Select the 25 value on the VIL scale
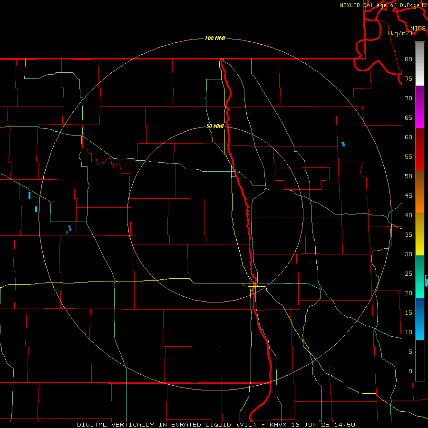Viewport: 428px width, 428px height. [x=409, y=273]
